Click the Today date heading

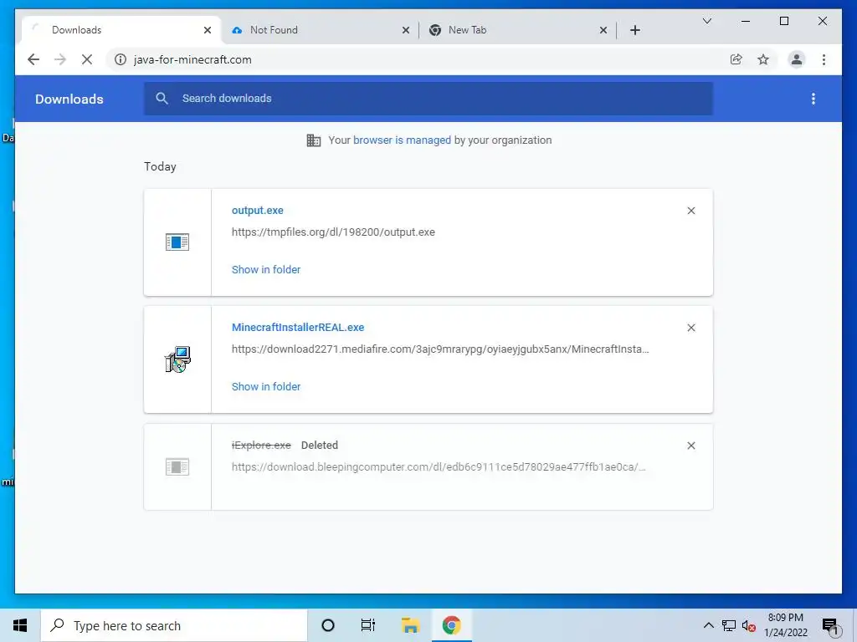(x=160, y=166)
